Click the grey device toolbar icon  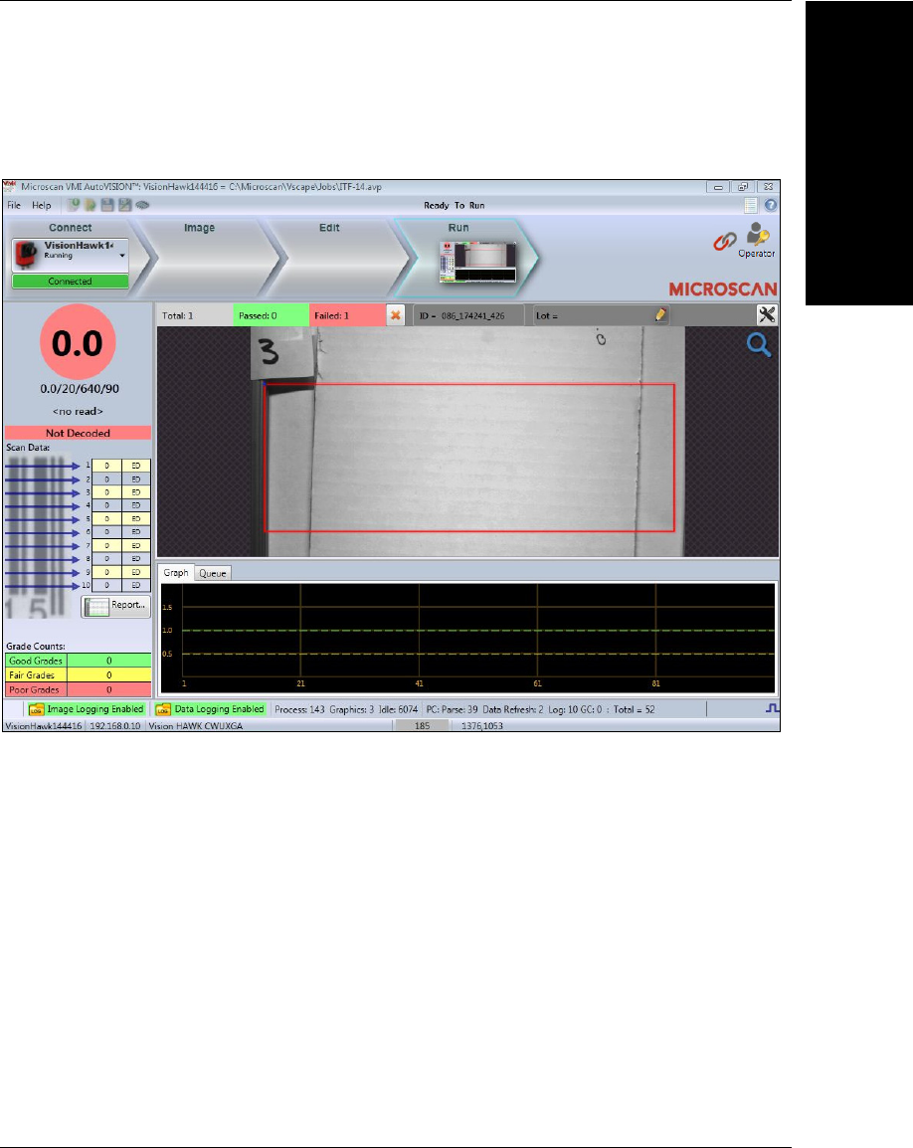(x=143, y=206)
